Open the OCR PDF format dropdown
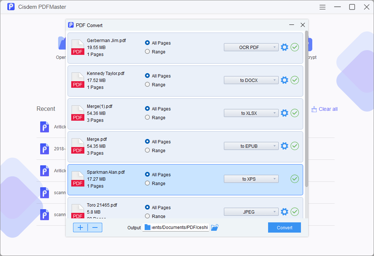The image size is (374, 256). click(251, 47)
